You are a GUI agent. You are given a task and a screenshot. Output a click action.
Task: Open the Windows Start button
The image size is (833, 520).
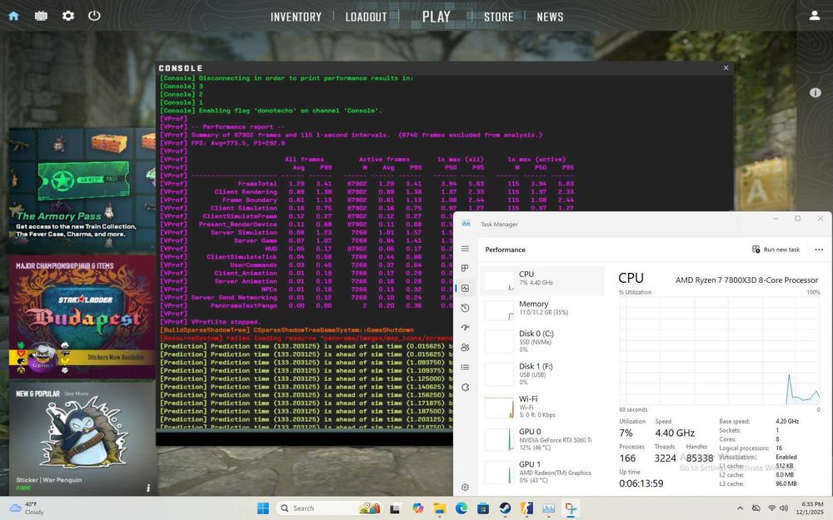pos(263,508)
